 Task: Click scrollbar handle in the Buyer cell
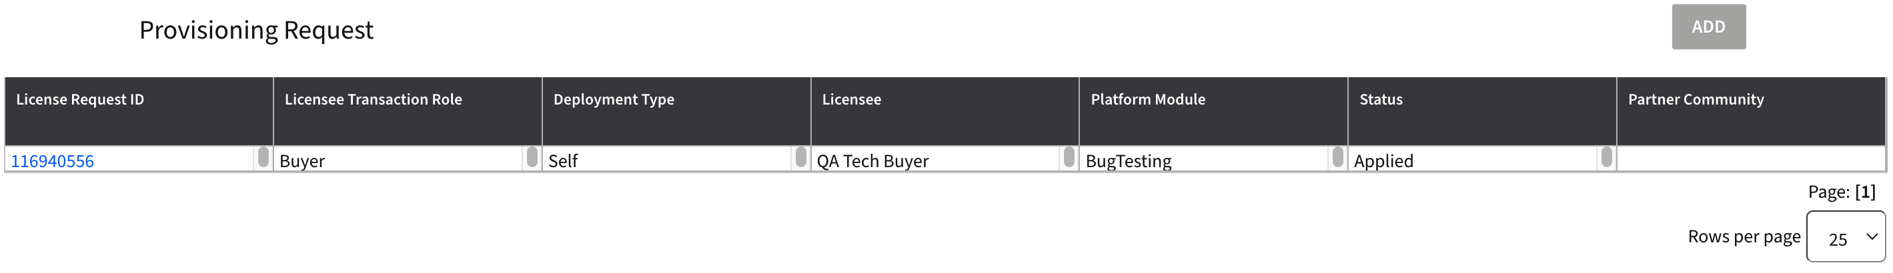point(532,157)
